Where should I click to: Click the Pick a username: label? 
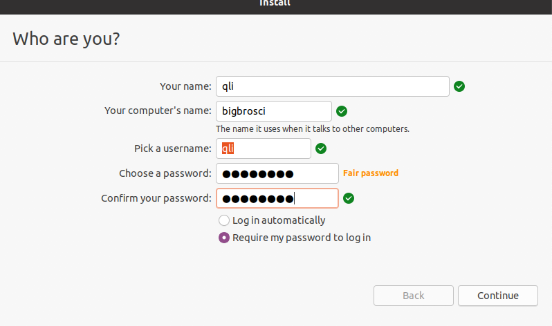pos(172,148)
